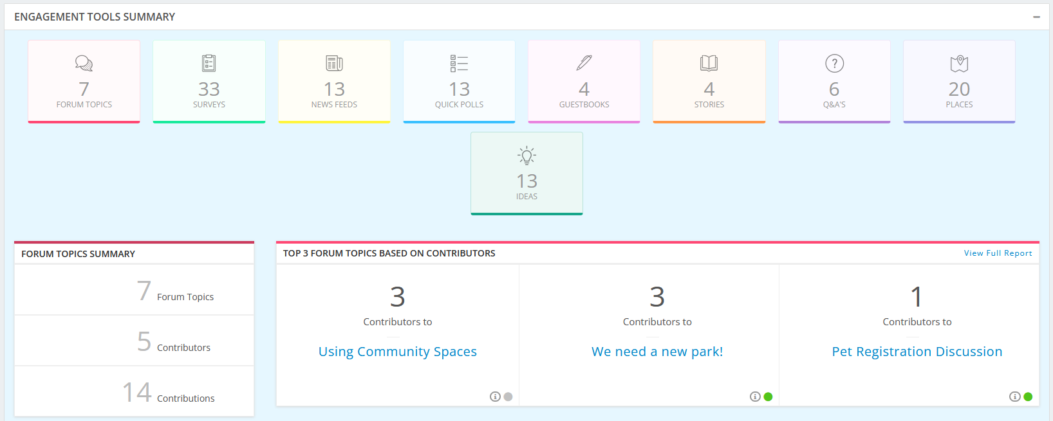Click 'Contributors to' above Using Community Spaces

point(398,322)
